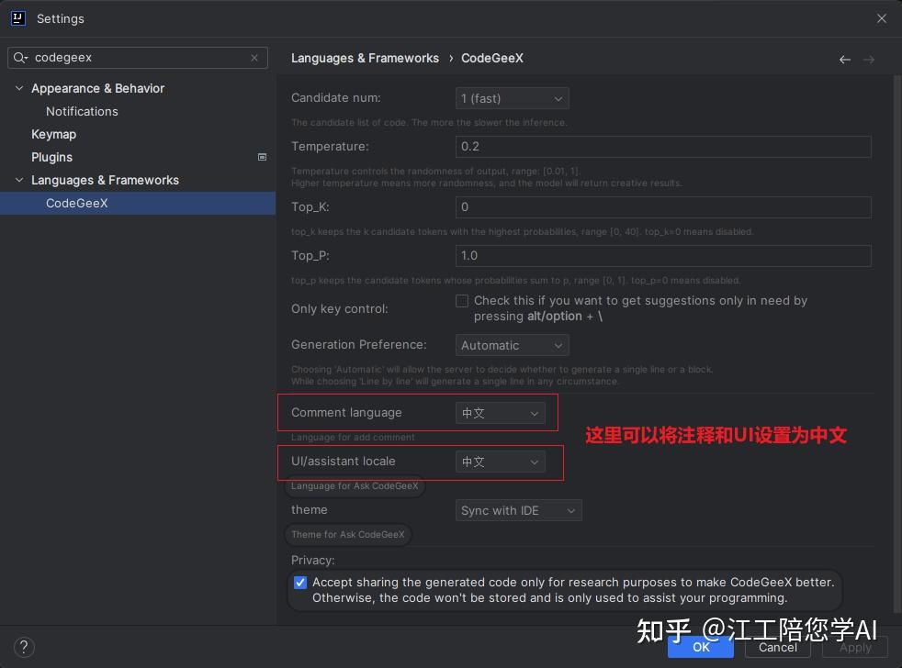
Task: Open the theme dropdown showing Sync with IDE
Action: (518, 510)
